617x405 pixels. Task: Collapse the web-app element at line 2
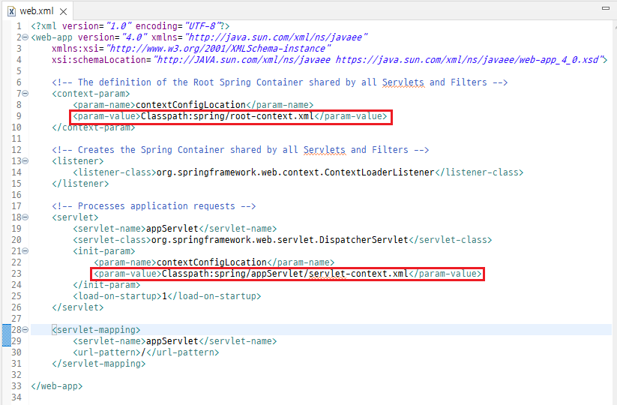(x=25, y=37)
